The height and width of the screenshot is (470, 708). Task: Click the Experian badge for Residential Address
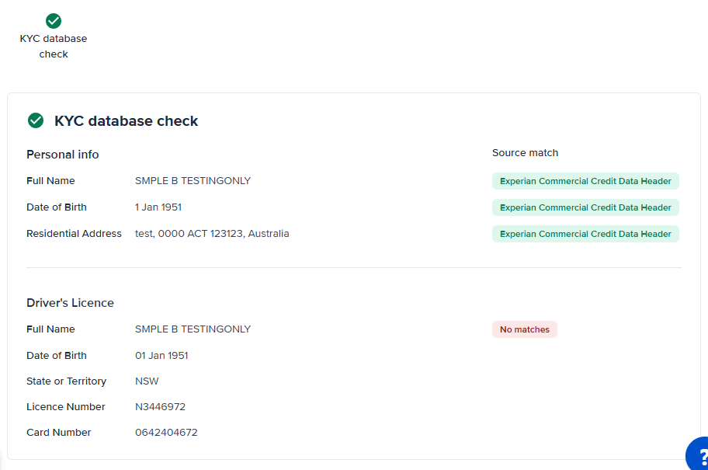point(585,234)
